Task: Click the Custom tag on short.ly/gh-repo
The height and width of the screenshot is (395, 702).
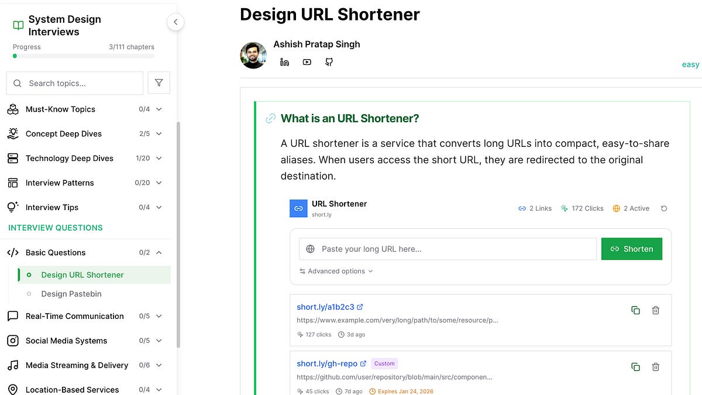Action: click(x=384, y=363)
